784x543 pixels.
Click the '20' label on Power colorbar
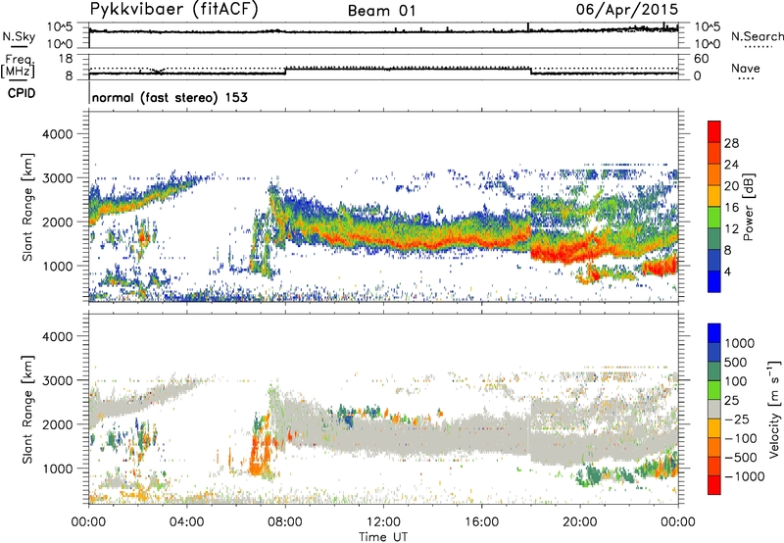coord(731,186)
